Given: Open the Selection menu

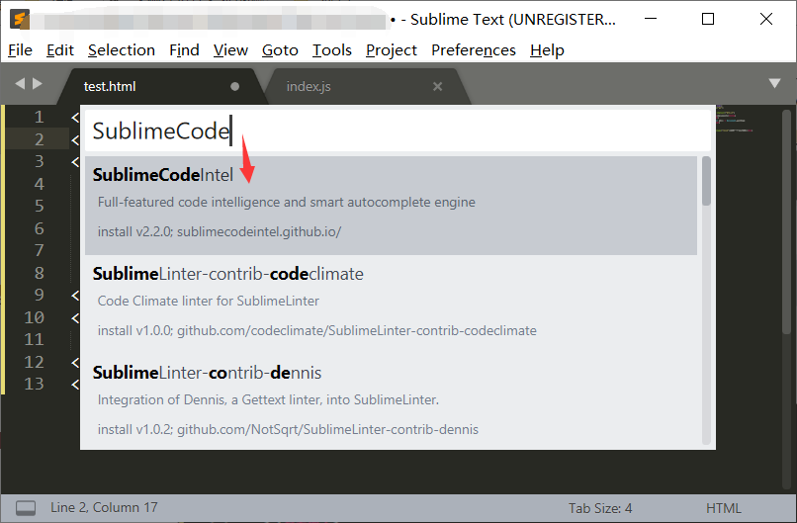Looking at the screenshot, I should 122,50.
